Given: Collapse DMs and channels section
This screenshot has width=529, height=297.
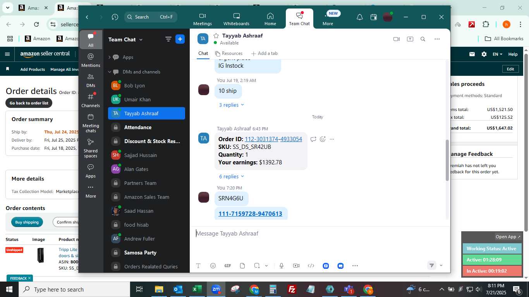Looking at the screenshot, I should point(110,72).
